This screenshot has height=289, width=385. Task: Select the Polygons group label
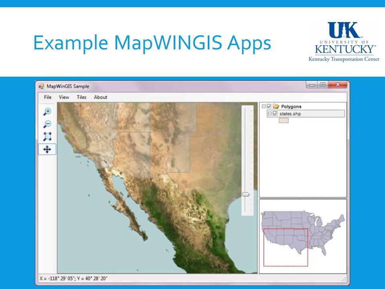291,106
